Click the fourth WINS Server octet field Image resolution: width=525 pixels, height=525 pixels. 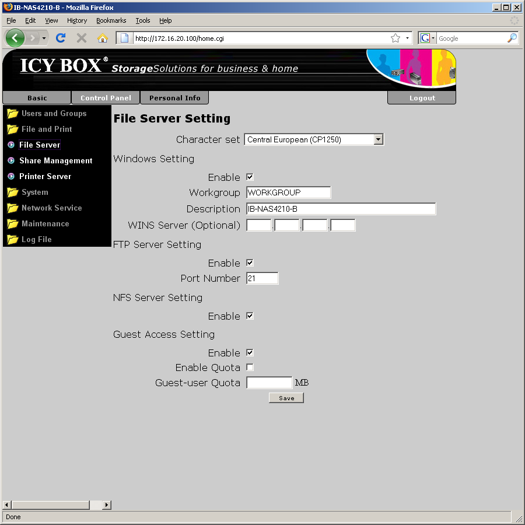coord(343,225)
